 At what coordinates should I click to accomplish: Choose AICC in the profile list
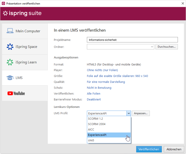pos(109,130)
